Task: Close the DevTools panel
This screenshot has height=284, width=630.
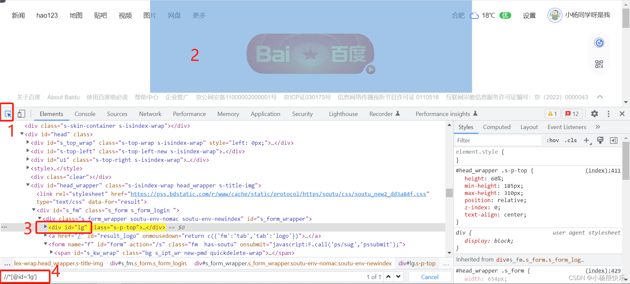Action: click(x=622, y=114)
